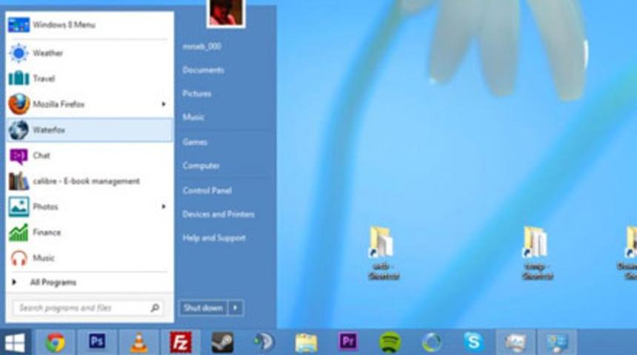Open Pictures from the Start menu
Screen dimensions: 637x355
(197, 94)
